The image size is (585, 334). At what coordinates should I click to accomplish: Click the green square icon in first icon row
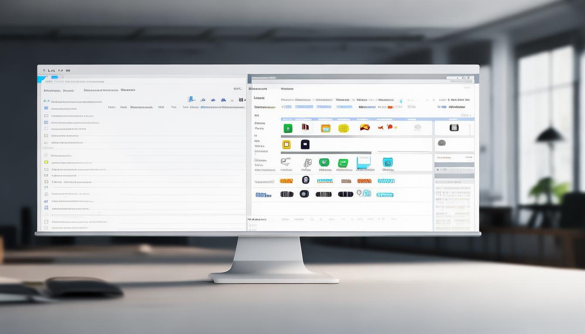point(288,128)
